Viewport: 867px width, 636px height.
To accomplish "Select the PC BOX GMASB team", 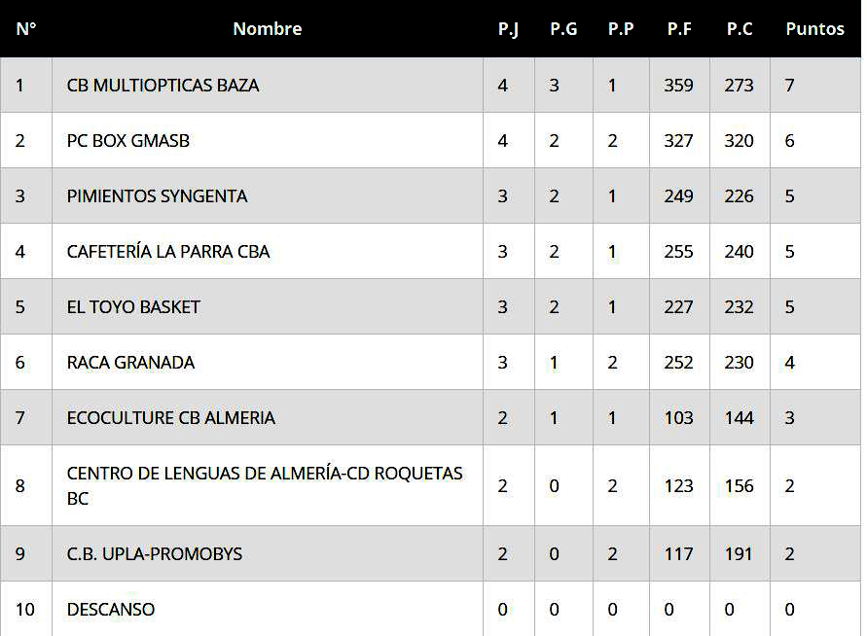I will (x=128, y=141).
